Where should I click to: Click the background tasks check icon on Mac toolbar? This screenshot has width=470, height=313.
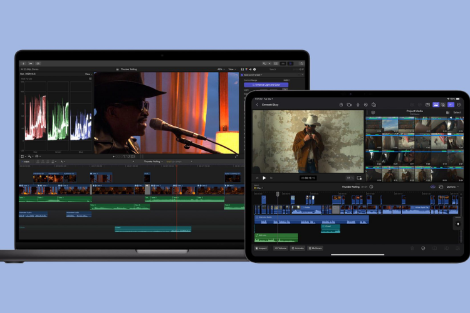[x=38, y=63]
